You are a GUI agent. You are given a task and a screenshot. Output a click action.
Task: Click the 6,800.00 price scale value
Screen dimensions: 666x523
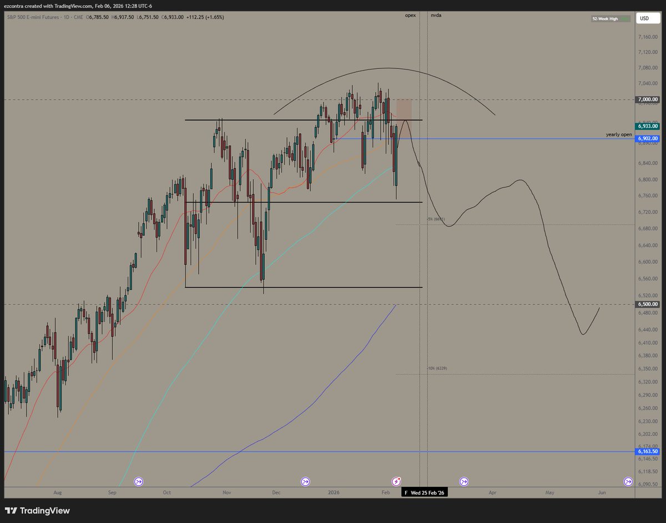pyautogui.click(x=647, y=180)
